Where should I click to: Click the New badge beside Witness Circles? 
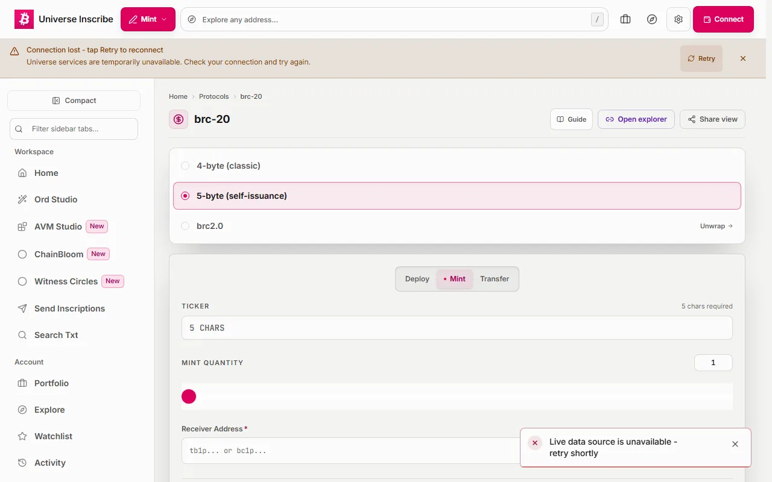113,281
